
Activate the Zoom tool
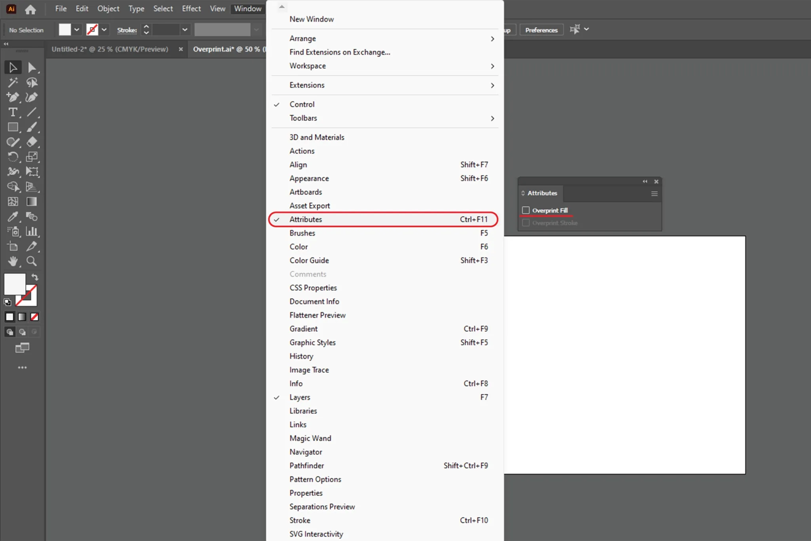(32, 261)
